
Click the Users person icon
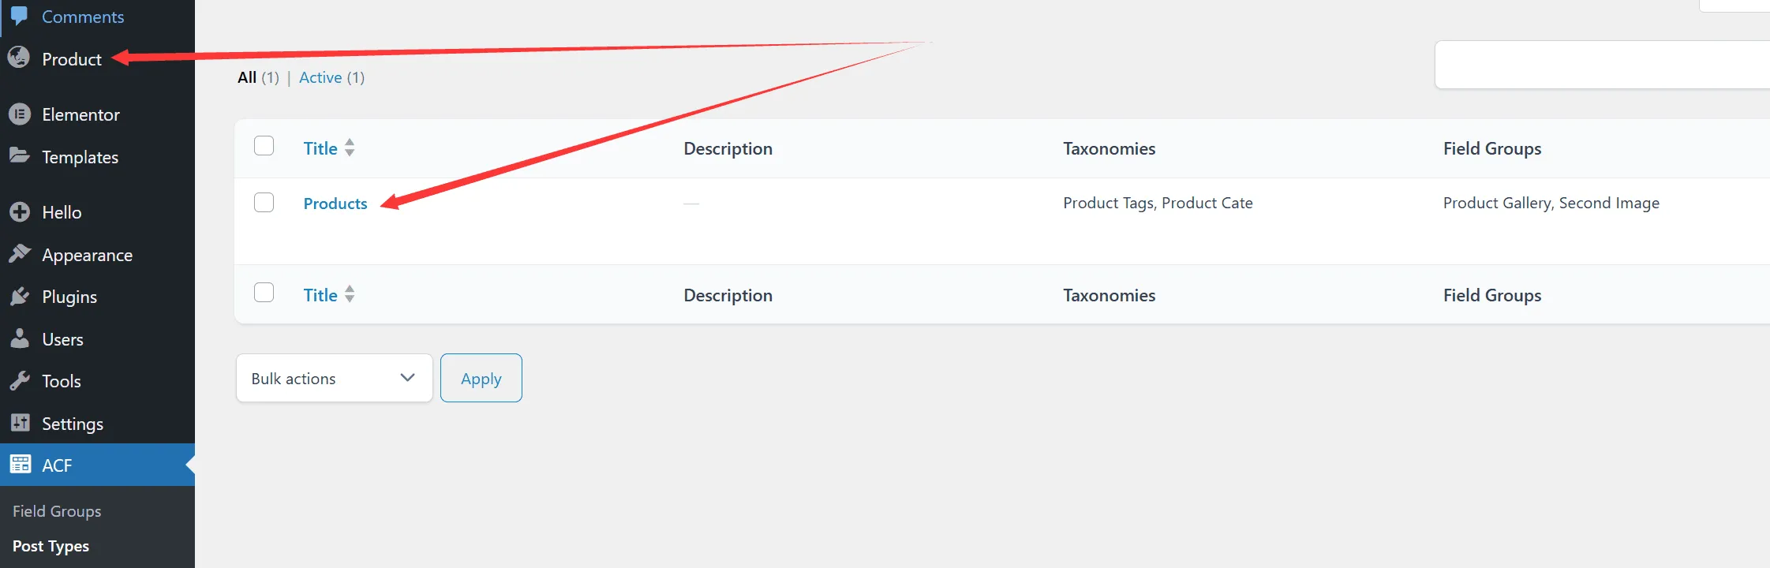[x=20, y=338]
